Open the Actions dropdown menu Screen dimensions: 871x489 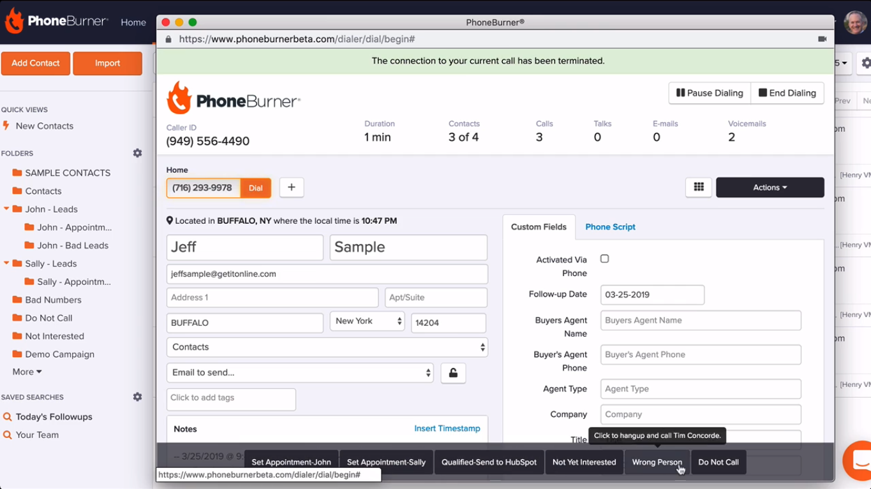point(770,187)
